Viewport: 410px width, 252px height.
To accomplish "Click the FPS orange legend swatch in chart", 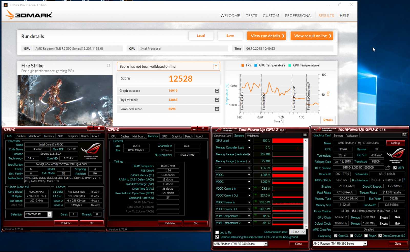I will tap(243, 65).
